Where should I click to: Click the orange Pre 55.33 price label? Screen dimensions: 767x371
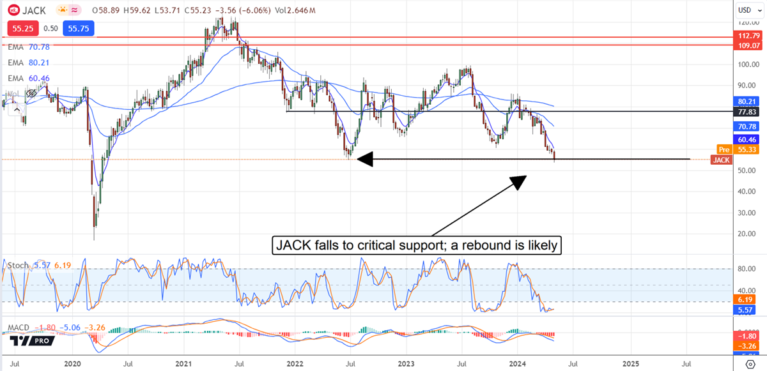pyautogui.click(x=738, y=149)
